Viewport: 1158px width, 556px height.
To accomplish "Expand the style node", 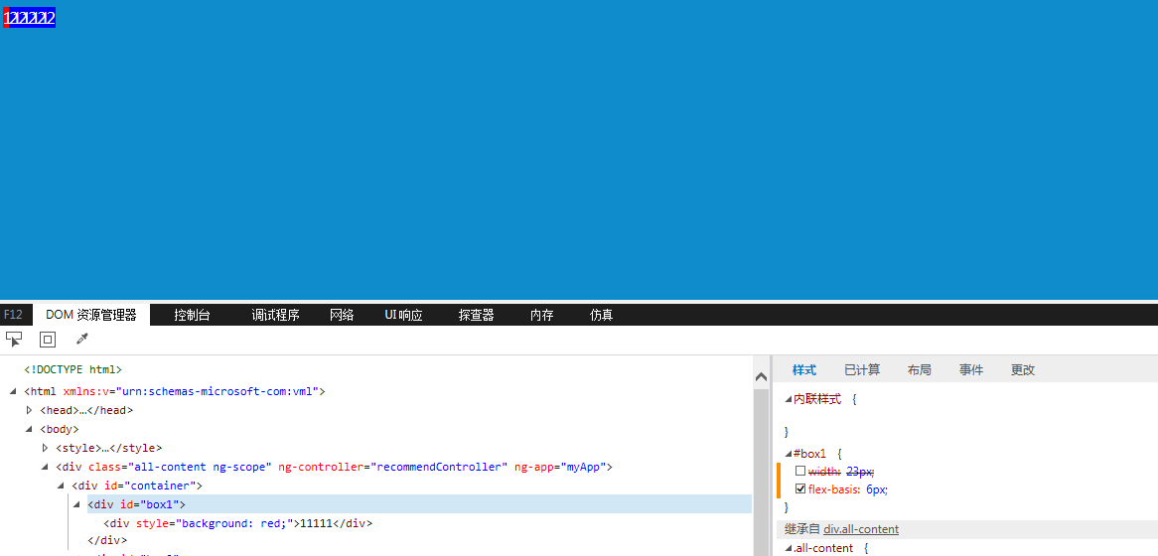I will pos(46,448).
